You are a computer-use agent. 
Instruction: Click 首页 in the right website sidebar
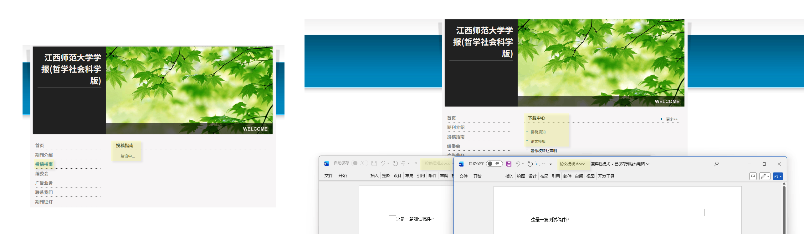click(451, 118)
